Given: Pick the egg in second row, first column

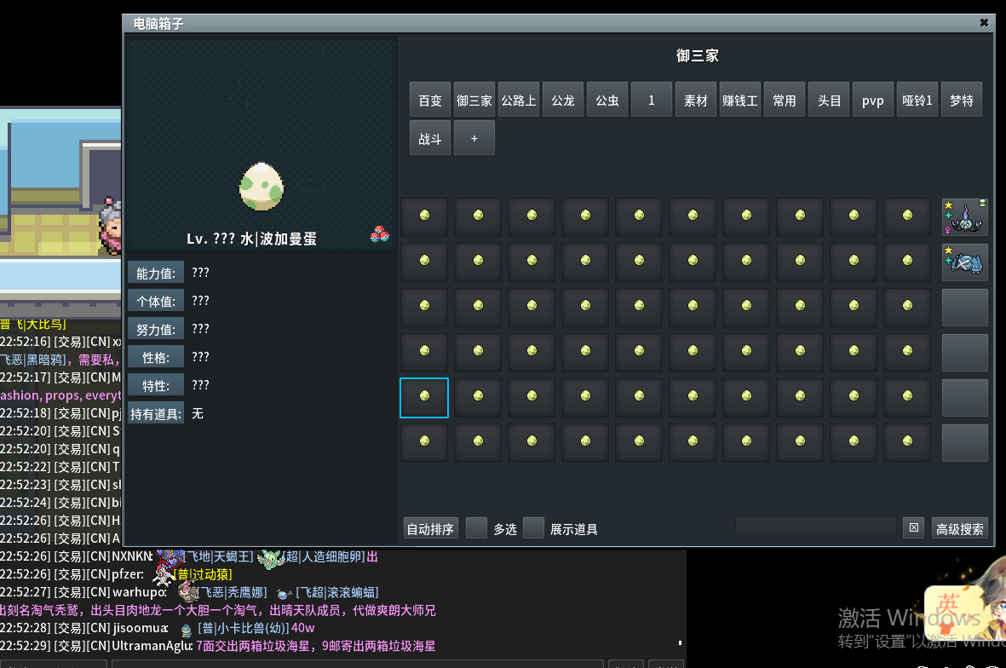Looking at the screenshot, I should [x=424, y=262].
